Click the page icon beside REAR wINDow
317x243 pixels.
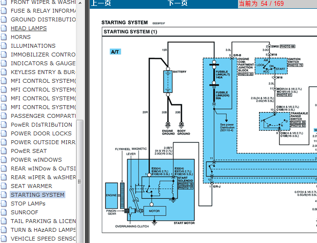point(3,168)
